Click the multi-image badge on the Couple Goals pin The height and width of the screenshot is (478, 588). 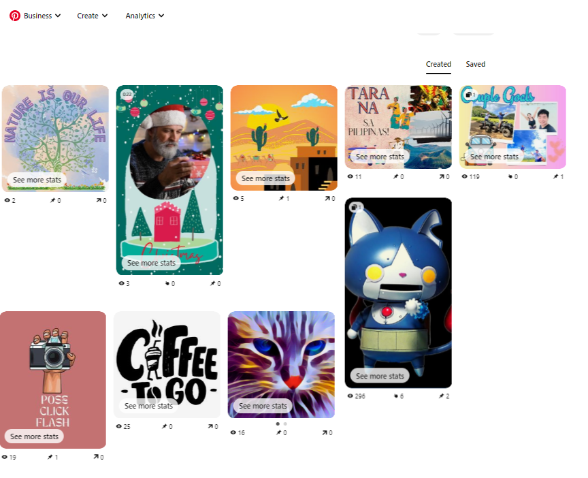click(468, 95)
